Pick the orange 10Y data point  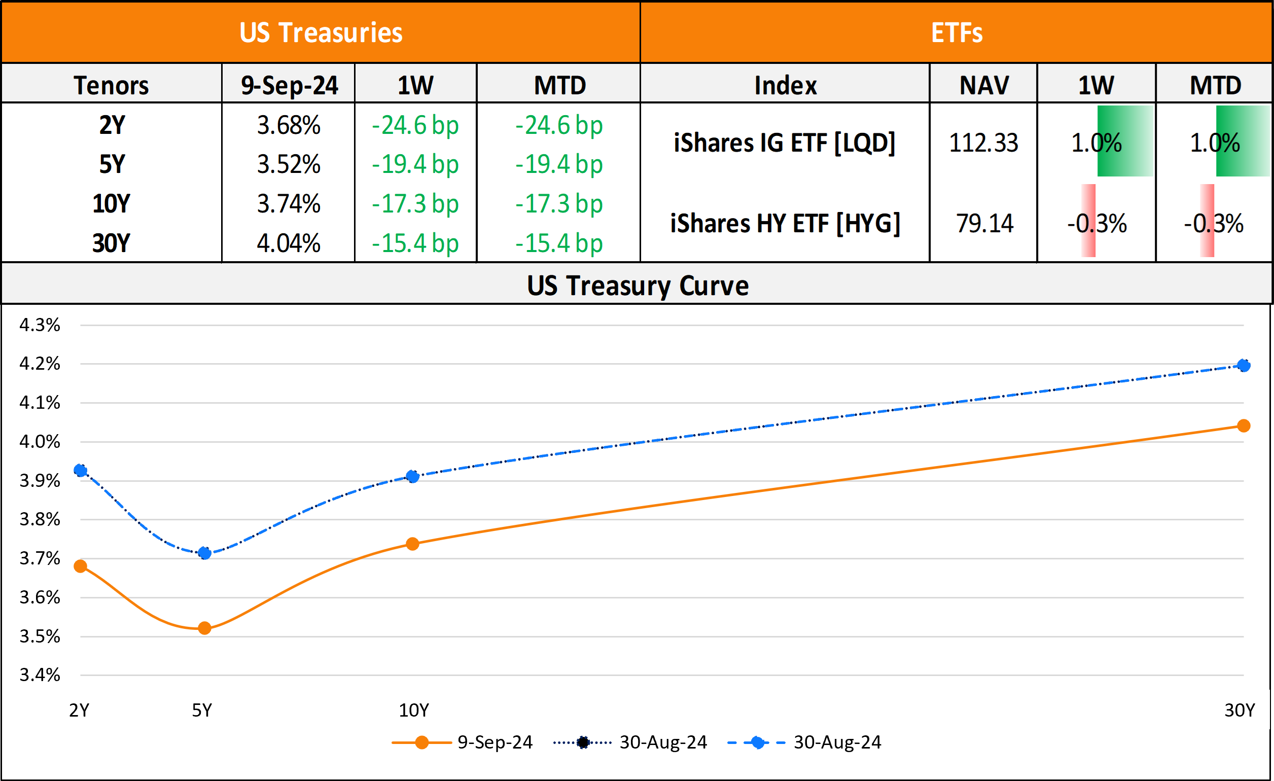[412, 544]
